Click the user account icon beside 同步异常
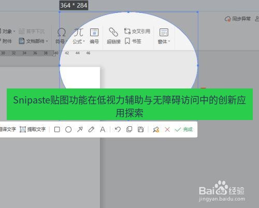This screenshot has height=208, width=259. pos(257,19)
